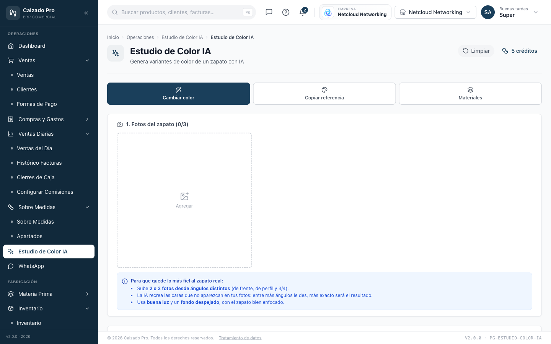This screenshot has width=551, height=344.
Task: Open the user account menu chevron
Action: pos(536,12)
